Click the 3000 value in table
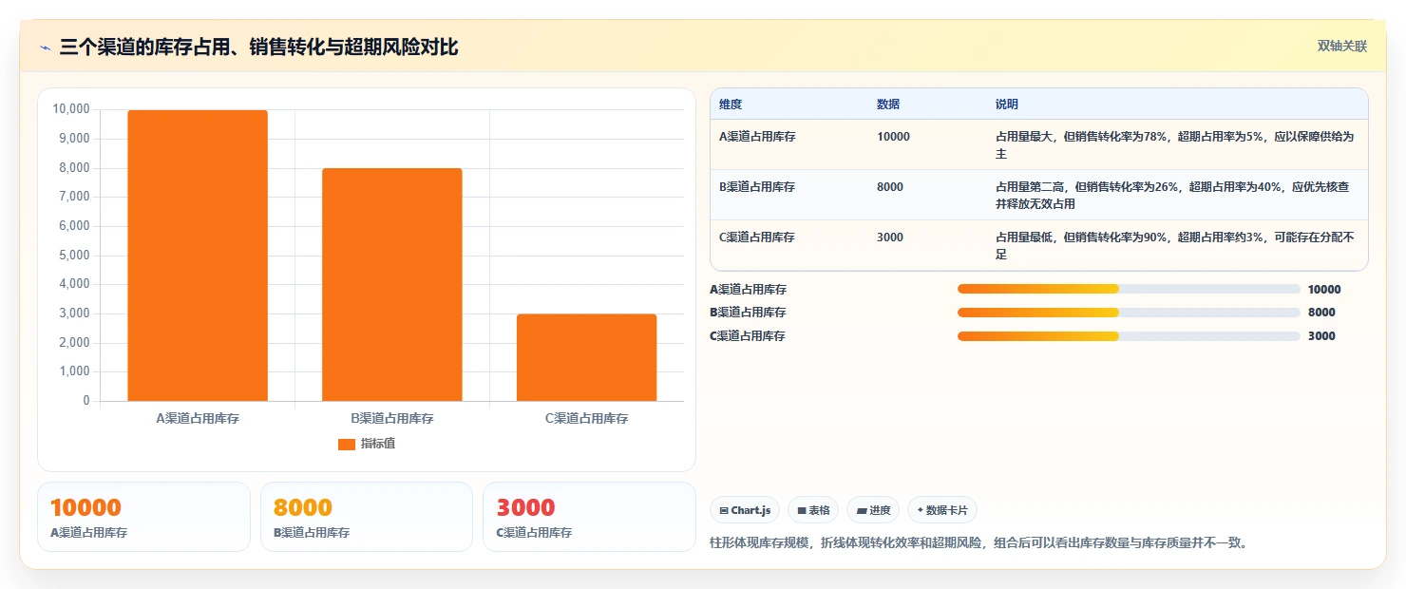 click(x=890, y=237)
